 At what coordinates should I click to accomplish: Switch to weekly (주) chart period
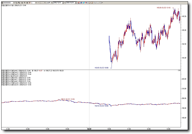(x=24, y=3)
